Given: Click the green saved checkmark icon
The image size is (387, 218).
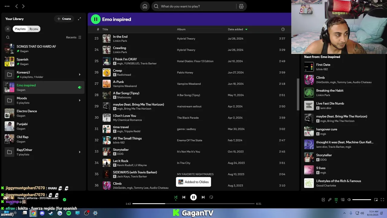Looking at the screenshot, I should pyautogui.click(x=64, y=200).
